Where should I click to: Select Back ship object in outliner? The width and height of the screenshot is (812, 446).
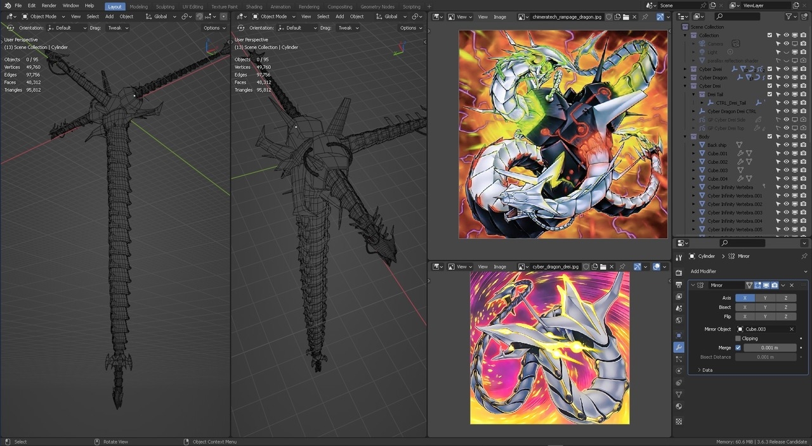pos(717,145)
